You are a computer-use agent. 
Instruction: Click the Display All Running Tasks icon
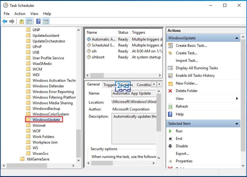(170, 68)
